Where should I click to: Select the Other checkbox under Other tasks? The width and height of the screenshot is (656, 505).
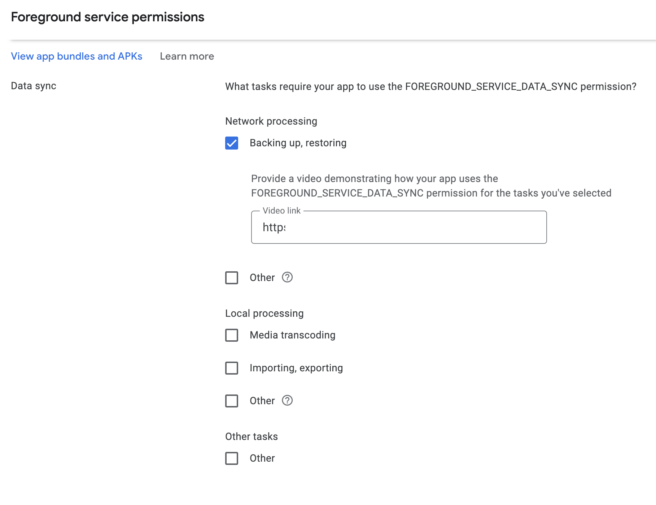click(x=232, y=458)
